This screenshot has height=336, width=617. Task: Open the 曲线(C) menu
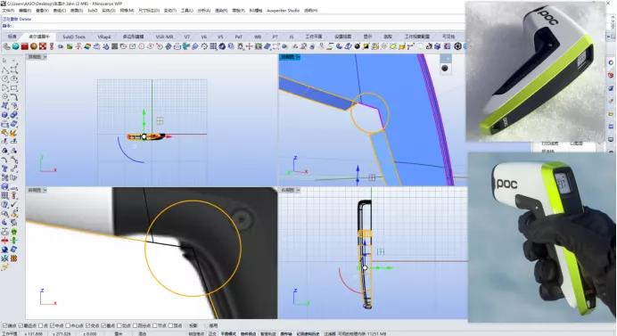click(x=59, y=10)
